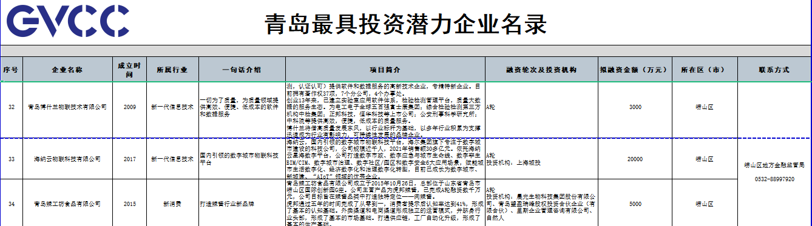Select the founding year cell 2017

tap(129, 159)
